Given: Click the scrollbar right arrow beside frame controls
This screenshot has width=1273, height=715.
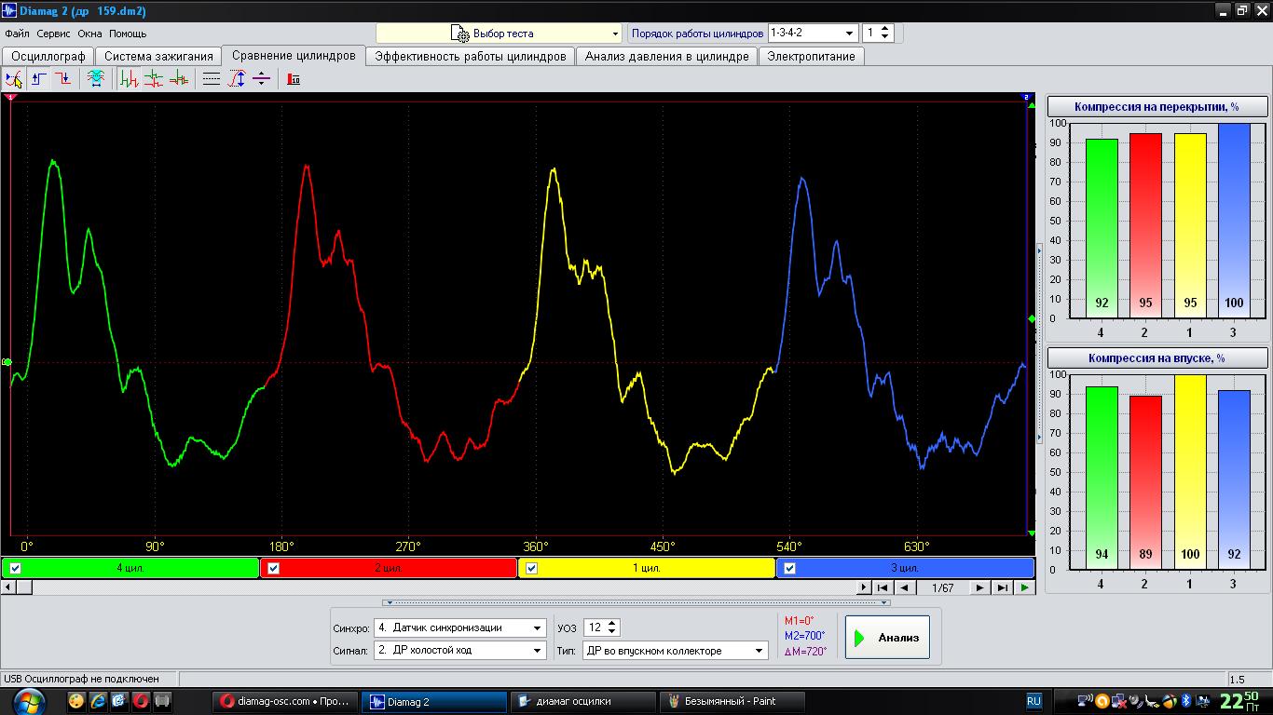Looking at the screenshot, I should click(864, 587).
